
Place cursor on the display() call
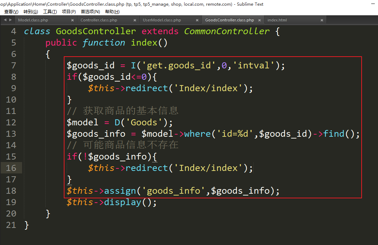[x=125, y=202]
